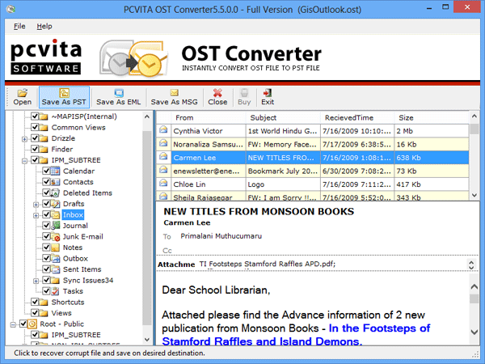This screenshot has width=485, height=364.
Task: Open an OST file with Open icon
Action: 23,93
